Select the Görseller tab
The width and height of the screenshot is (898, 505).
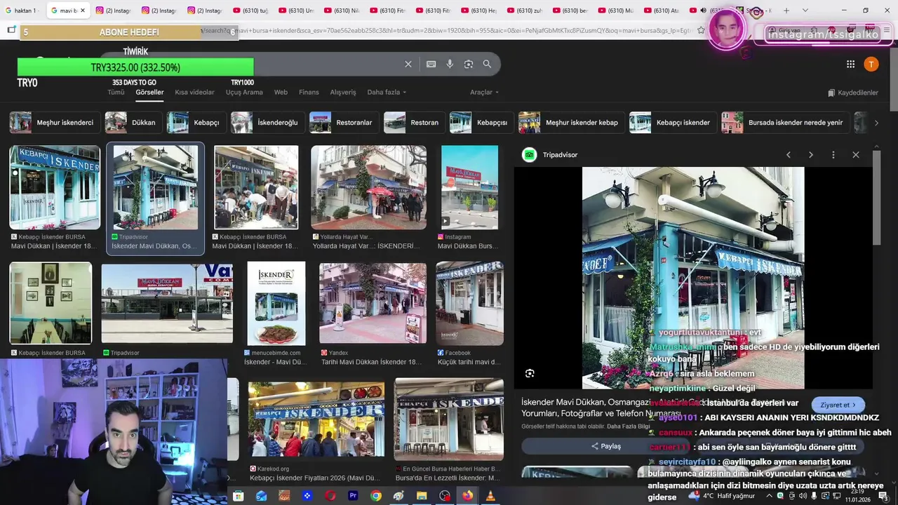point(149,92)
